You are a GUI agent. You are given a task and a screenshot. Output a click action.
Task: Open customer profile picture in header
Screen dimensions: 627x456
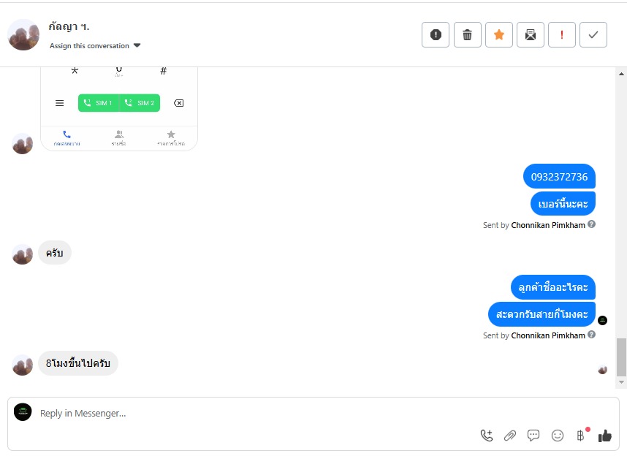23,35
